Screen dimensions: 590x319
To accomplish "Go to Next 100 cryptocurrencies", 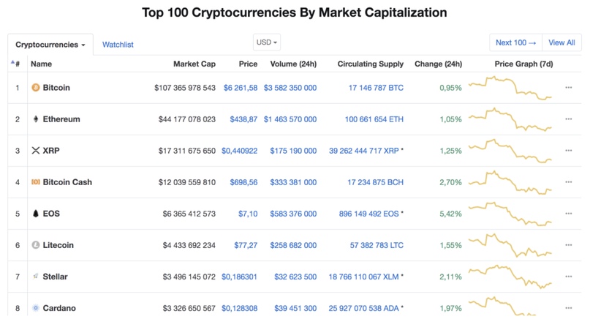I will [x=516, y=42].
